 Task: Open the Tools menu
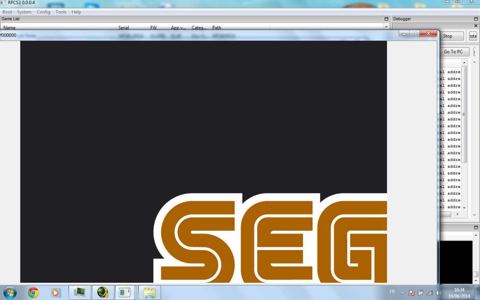pos(61,12)
